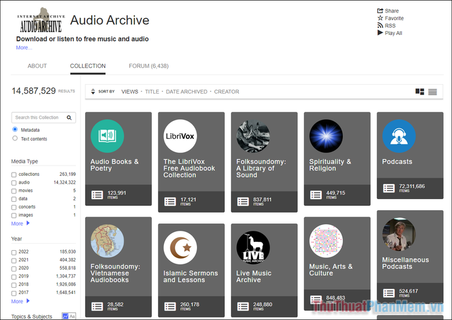452x320 pixels.
Task: Open the Podcasts title link
Action: (397, 162)
